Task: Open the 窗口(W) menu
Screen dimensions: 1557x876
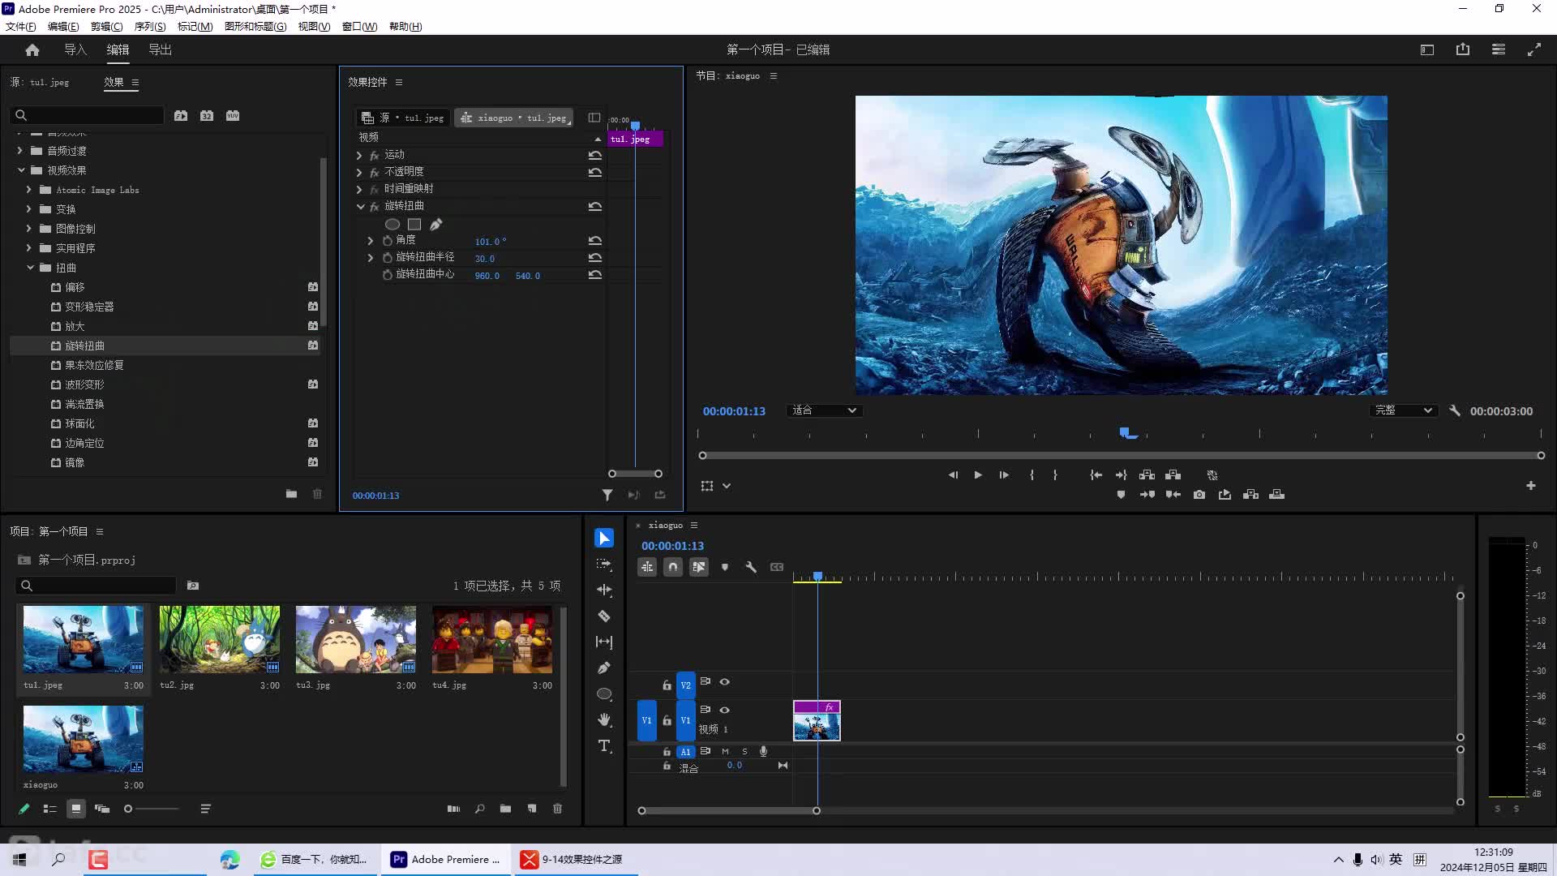Action: [x=359, y=27]
